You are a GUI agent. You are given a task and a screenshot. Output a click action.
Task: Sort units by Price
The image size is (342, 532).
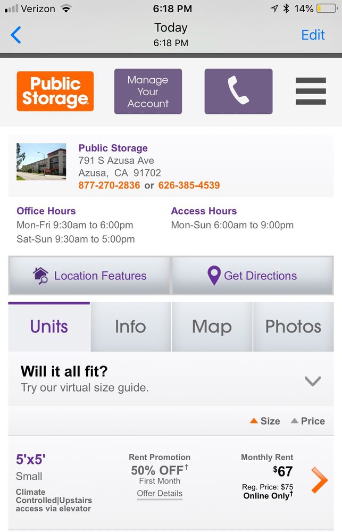(x=307, y=421)
